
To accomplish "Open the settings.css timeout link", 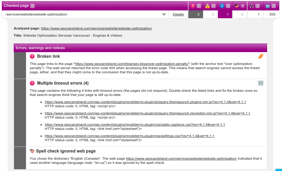I will 129,136.
